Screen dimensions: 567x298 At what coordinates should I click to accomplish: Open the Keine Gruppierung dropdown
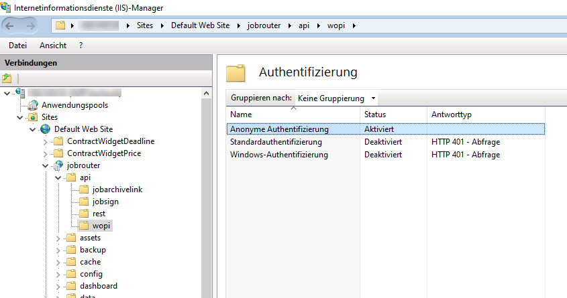click(x=373, y=98)
